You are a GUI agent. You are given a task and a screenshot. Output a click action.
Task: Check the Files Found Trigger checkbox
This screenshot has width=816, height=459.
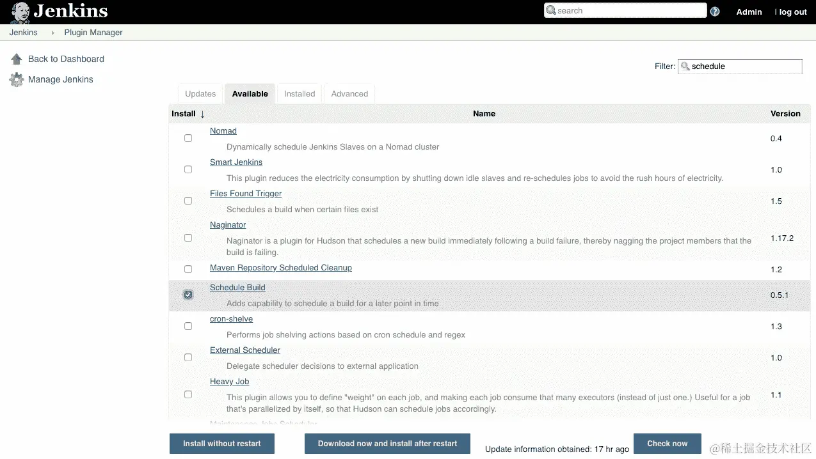(x=188, y=201)
